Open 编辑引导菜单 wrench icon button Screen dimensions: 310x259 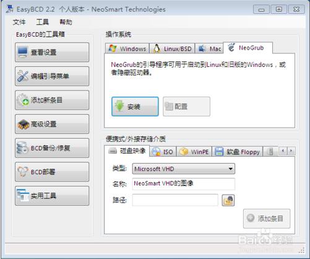tap(52, 76)
